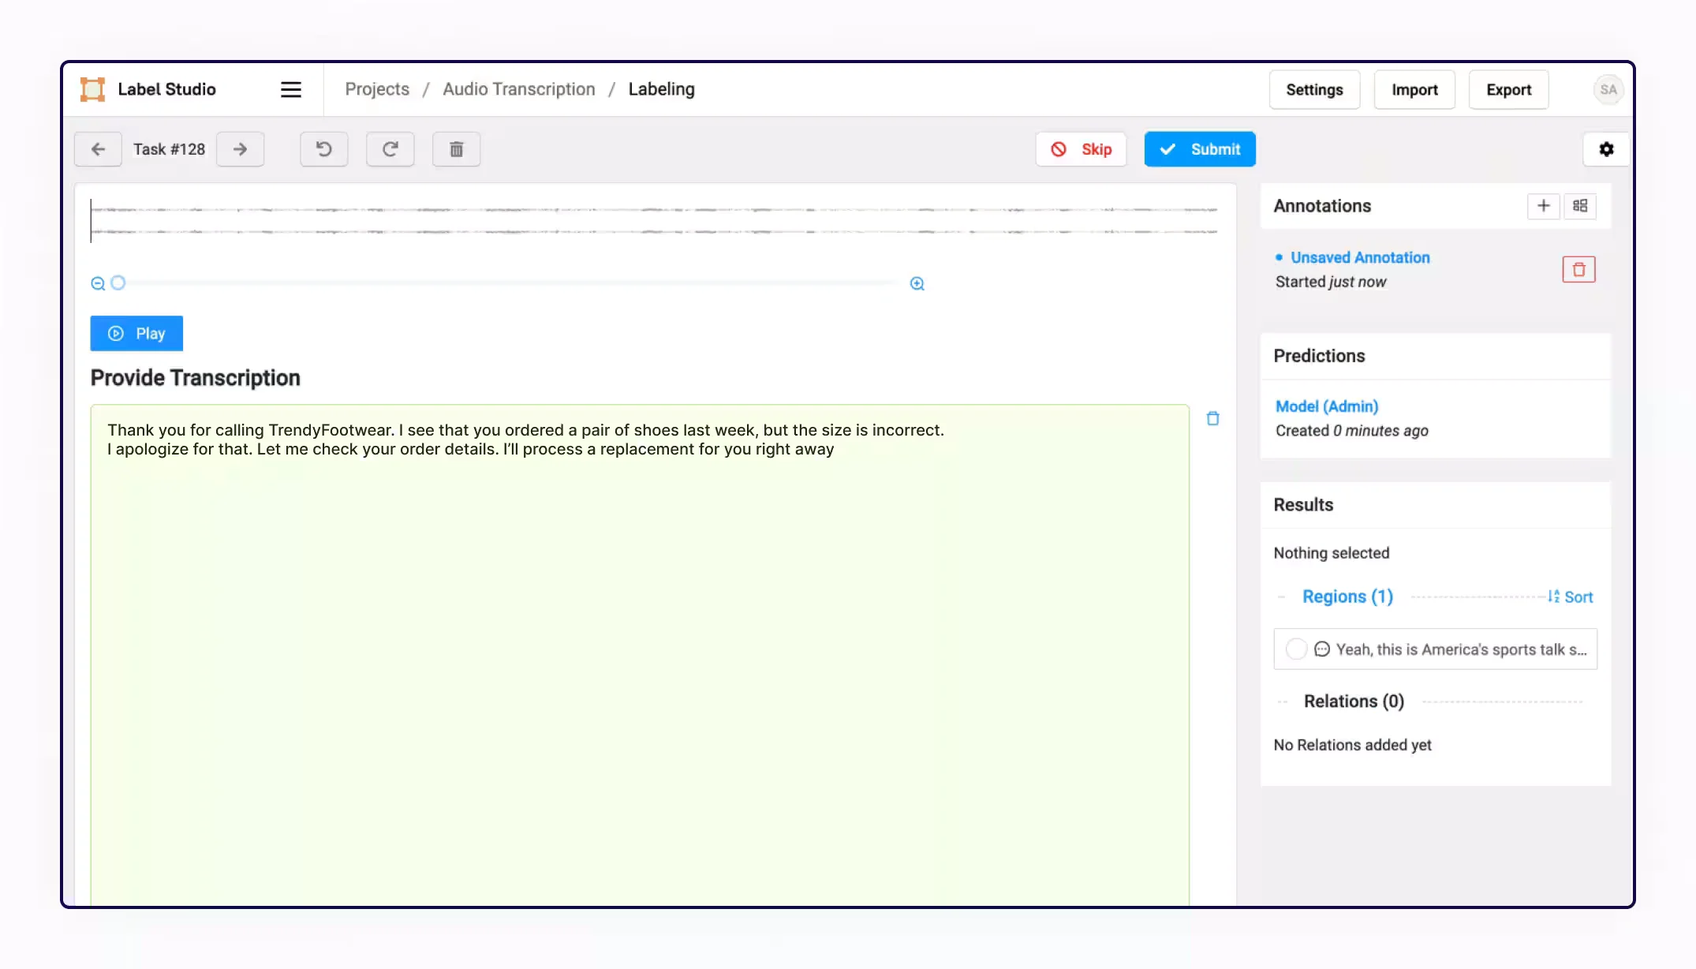
Task: Click the 'Created 0 minutes ago' text
Action: [1351, 431]
